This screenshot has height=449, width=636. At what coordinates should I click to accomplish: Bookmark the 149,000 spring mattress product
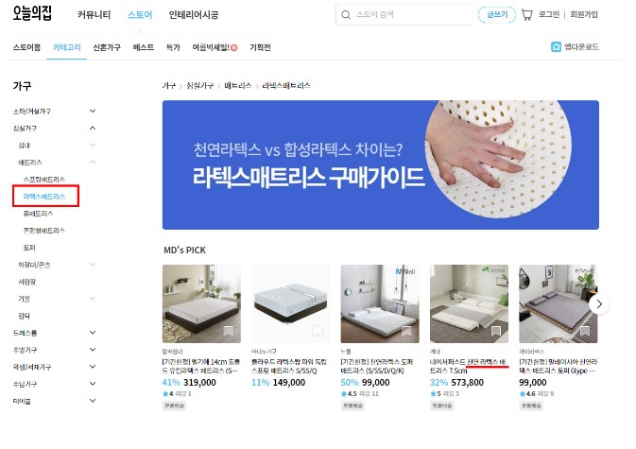click(318, 332)
